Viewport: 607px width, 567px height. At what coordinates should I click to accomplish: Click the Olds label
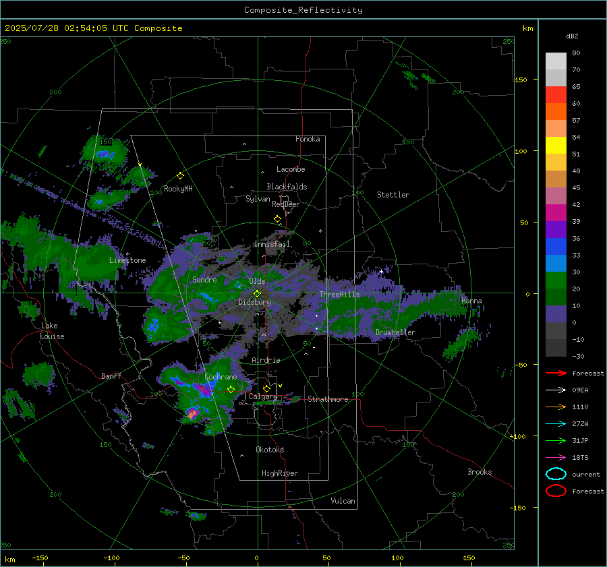[257, 281]
